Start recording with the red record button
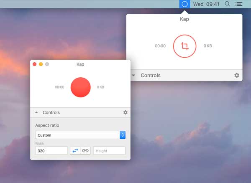 click(x=80, y=87)
